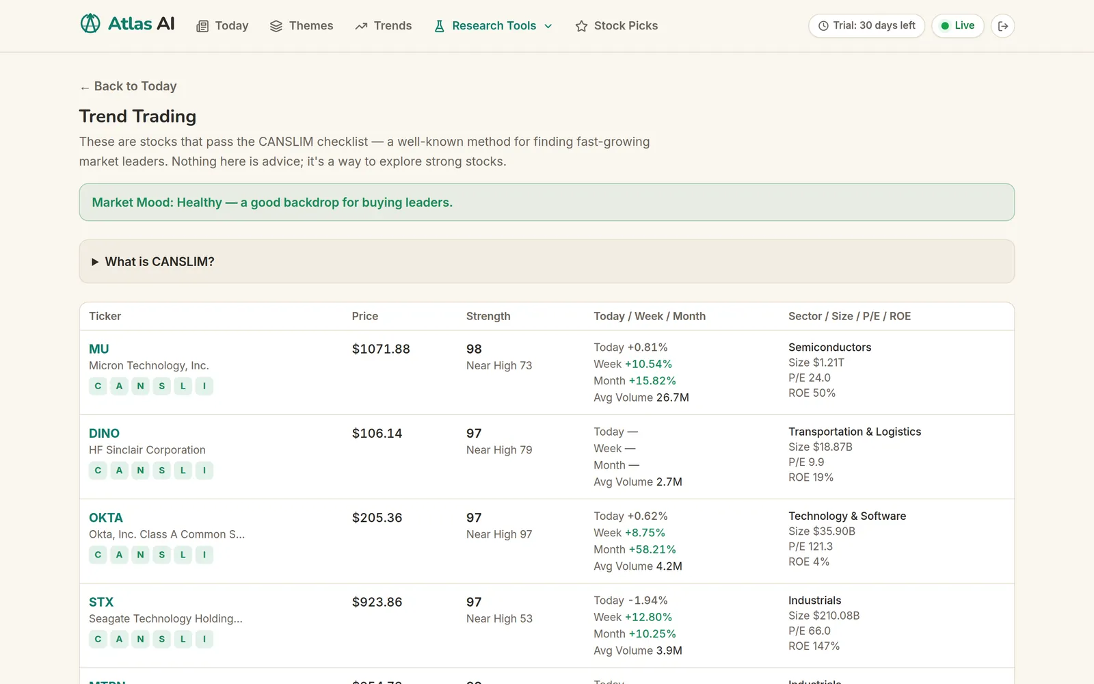Viewport: 1094px width, 684px height.
Task: Click the Technology & Software sector label
Action: (x=847, y=516)
